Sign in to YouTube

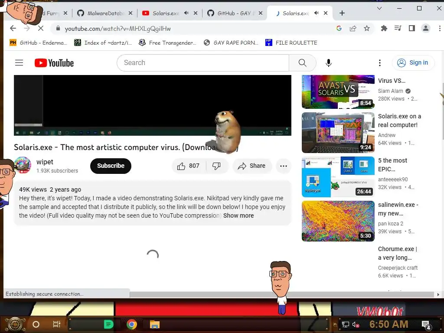413,62
